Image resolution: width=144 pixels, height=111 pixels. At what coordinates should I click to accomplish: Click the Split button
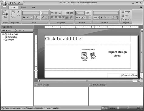tap(125, 16)
